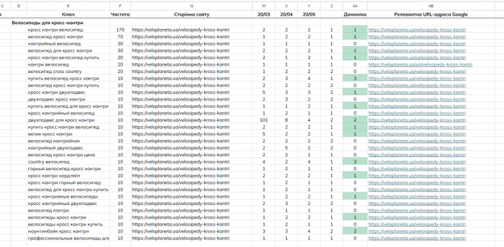Screen dimensions: 504x247
Task: Click the 'Сторінка сайту' header cell
Action: click(x=192, y=14)
